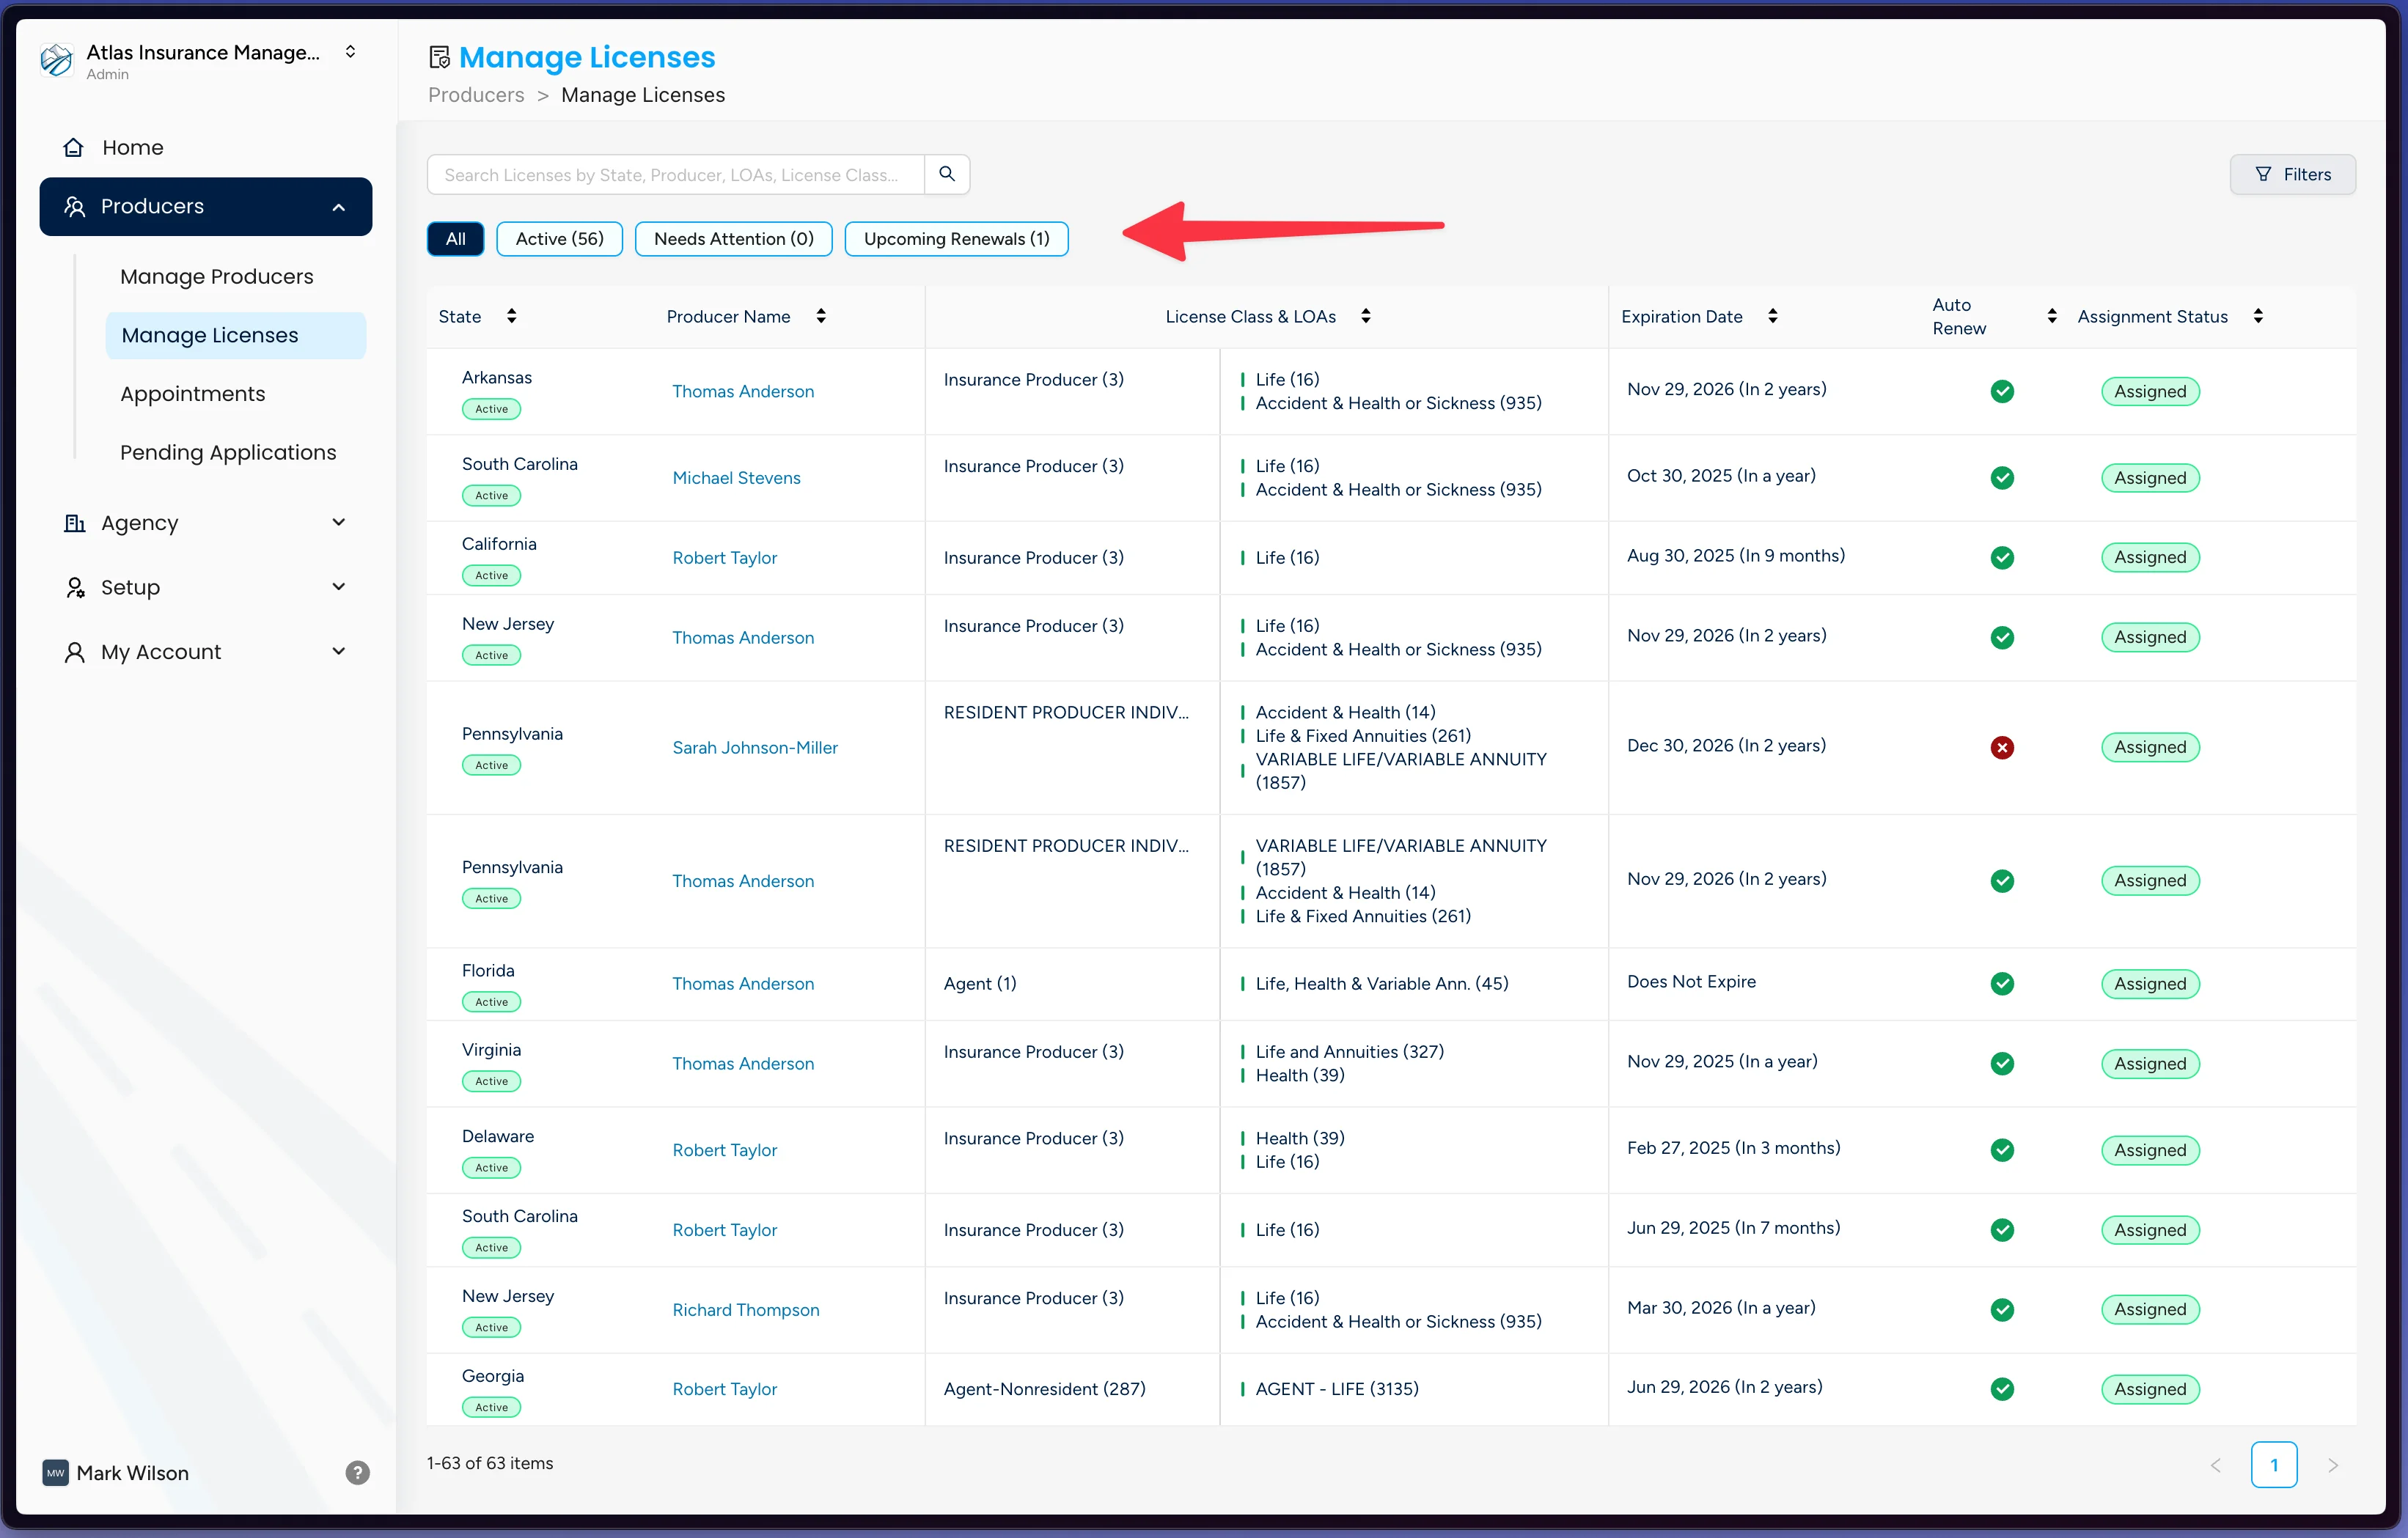The height and width of the screenshot is (1538, 2408).
Task: Disable auto renew on the Arkansas license
Action: coord(2002,391)
